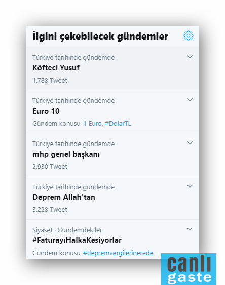Follow the #DolarTL related hashtag link
This screenshot has height=285, width=225.
(118, 124)
